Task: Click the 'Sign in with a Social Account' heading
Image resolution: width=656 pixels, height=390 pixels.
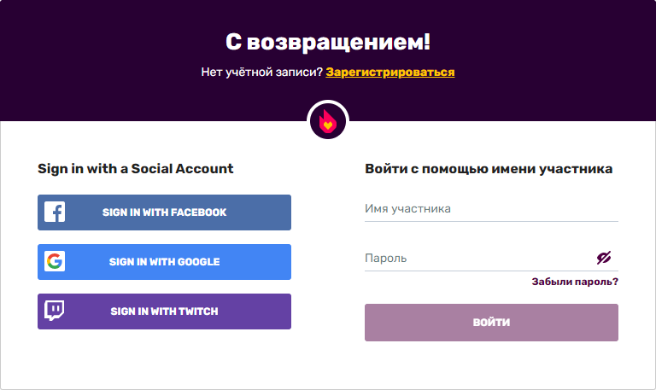Action: [135, 169]
